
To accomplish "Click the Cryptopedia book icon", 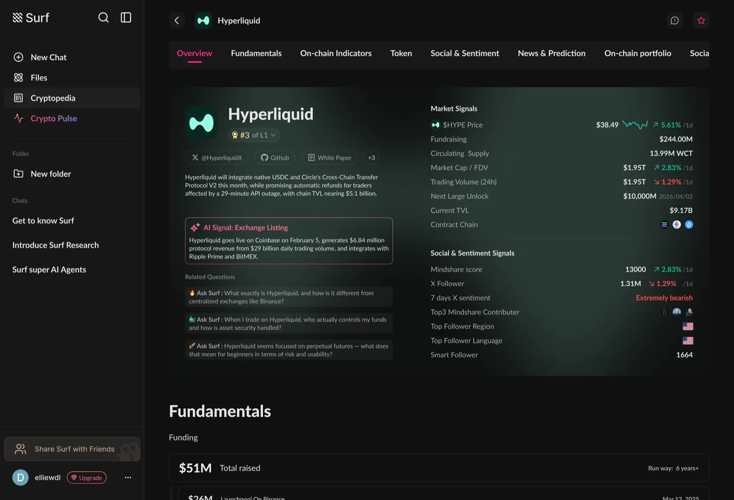I will pos(18,98).
